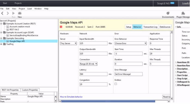Collapse Example: Account Login node
The width and height of the screenshot is (190, 104).
1,32
